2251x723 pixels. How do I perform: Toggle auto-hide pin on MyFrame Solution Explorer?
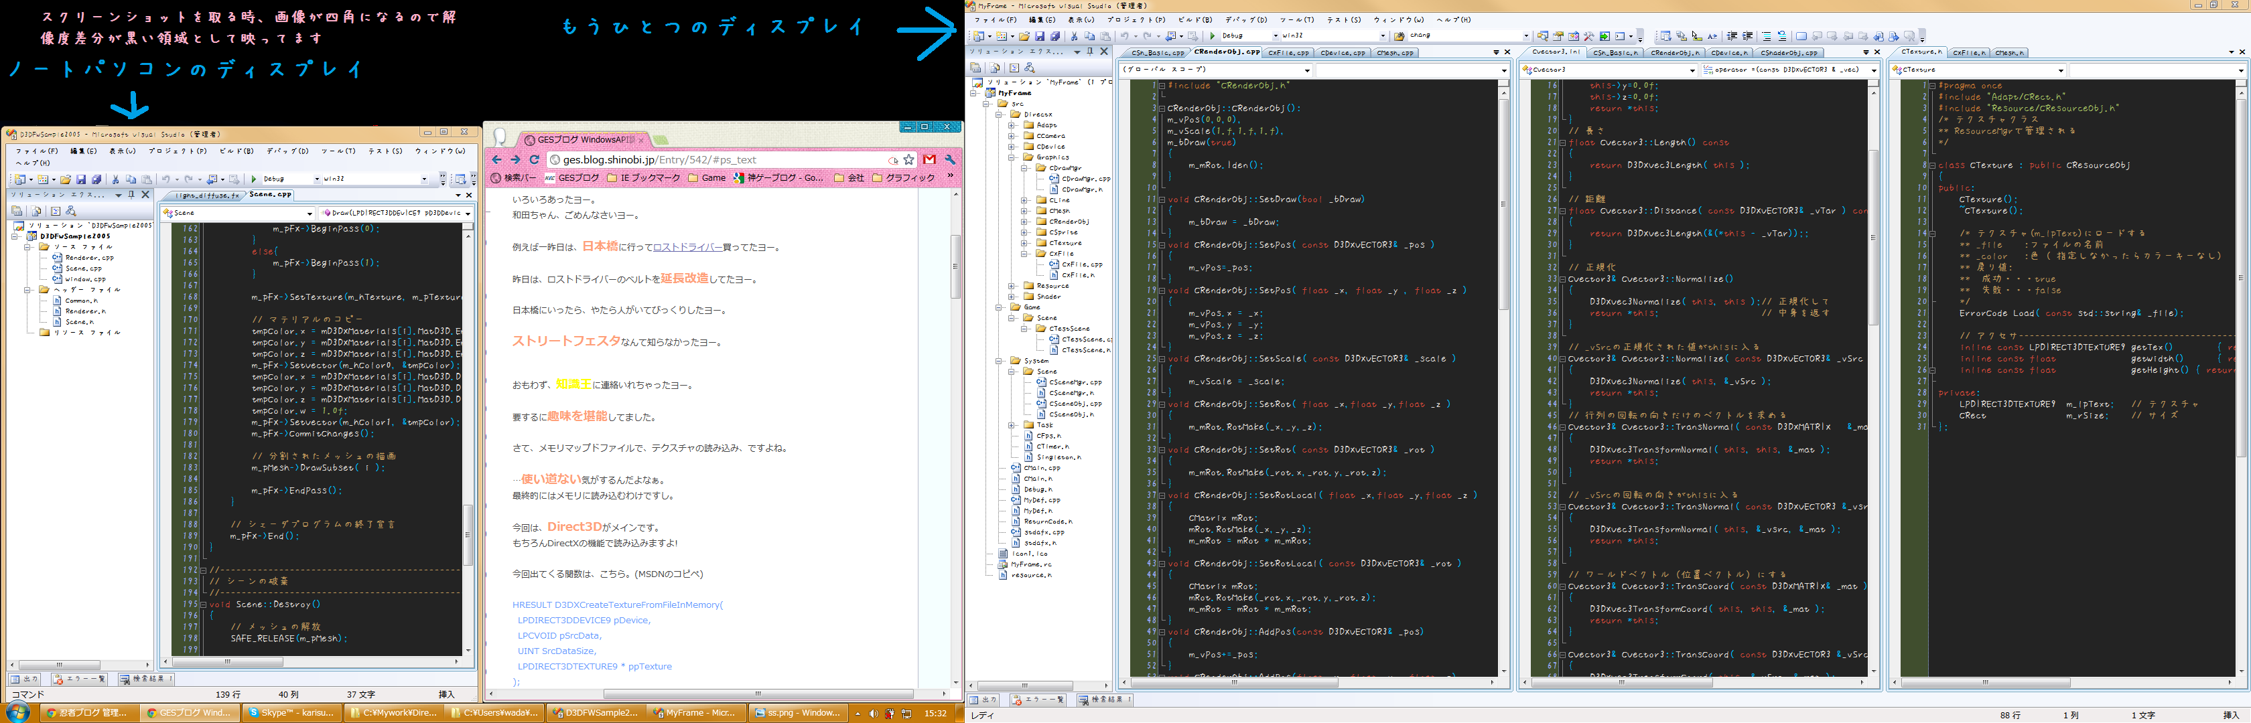tap(1090, 52)
